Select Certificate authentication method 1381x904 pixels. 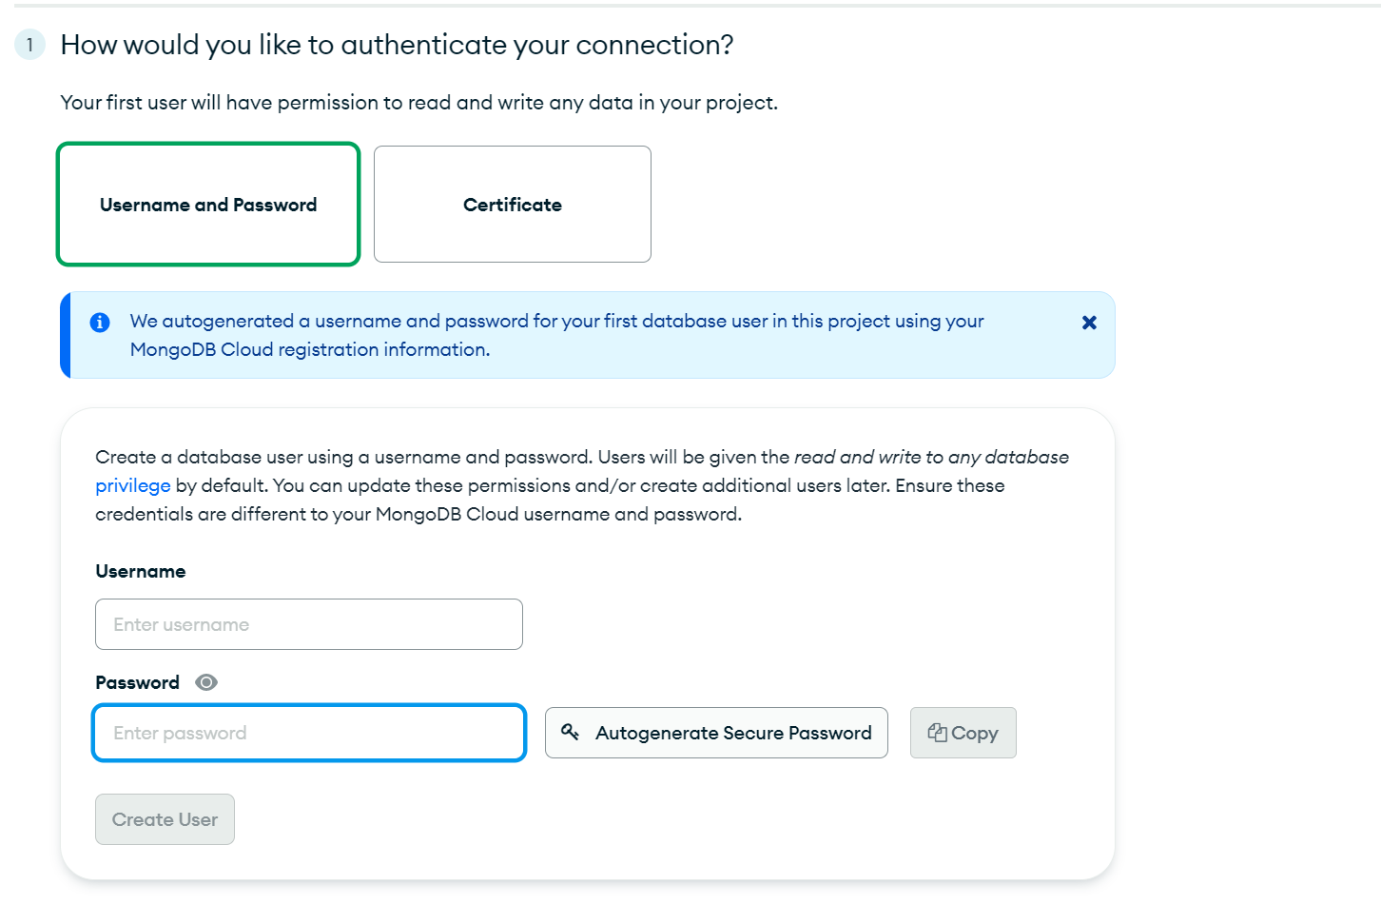pyautogui.click(x=513, y=205)
